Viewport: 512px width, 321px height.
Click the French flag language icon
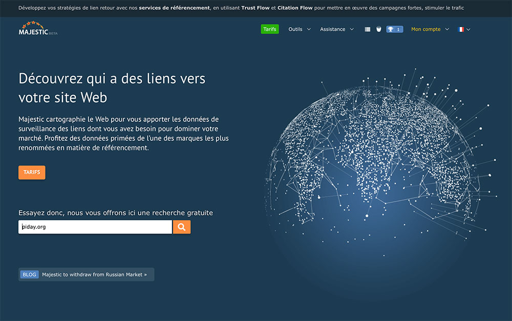coord(461,29)
